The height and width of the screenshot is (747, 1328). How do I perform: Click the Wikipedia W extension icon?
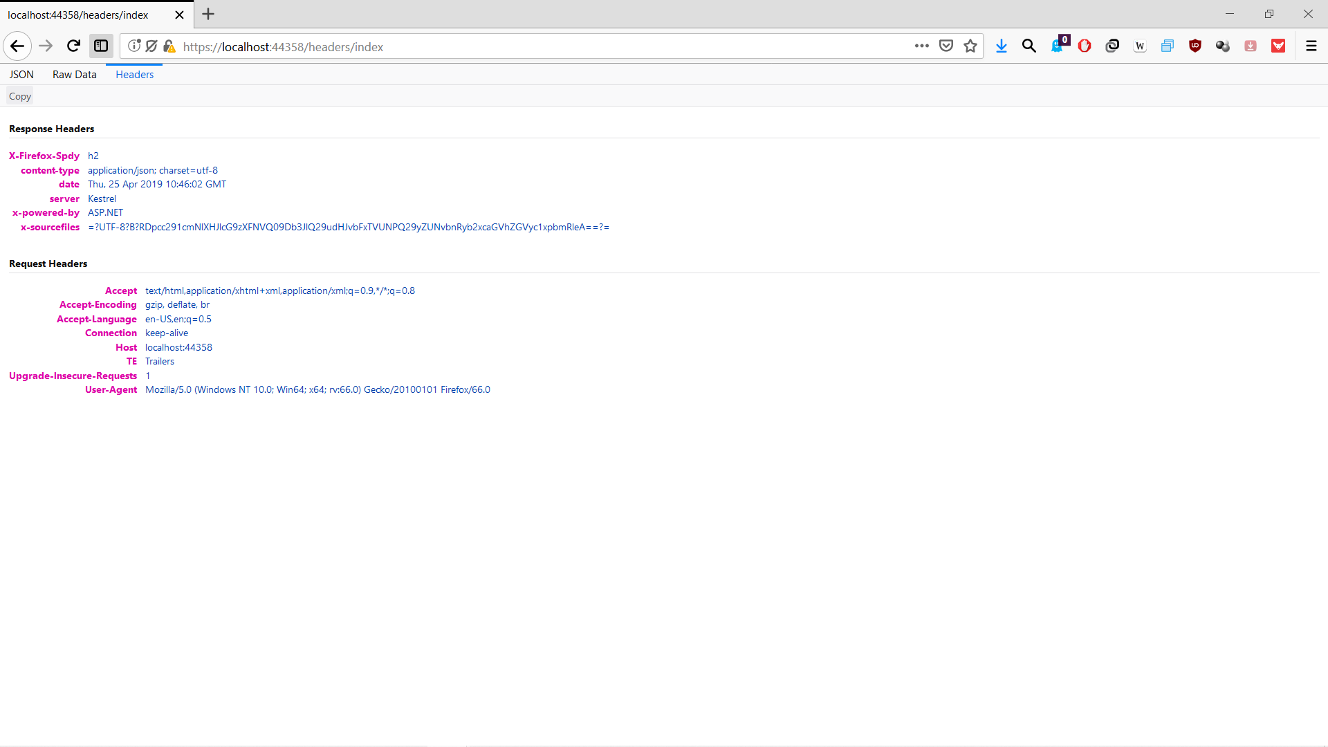[x=1140, y=46]
